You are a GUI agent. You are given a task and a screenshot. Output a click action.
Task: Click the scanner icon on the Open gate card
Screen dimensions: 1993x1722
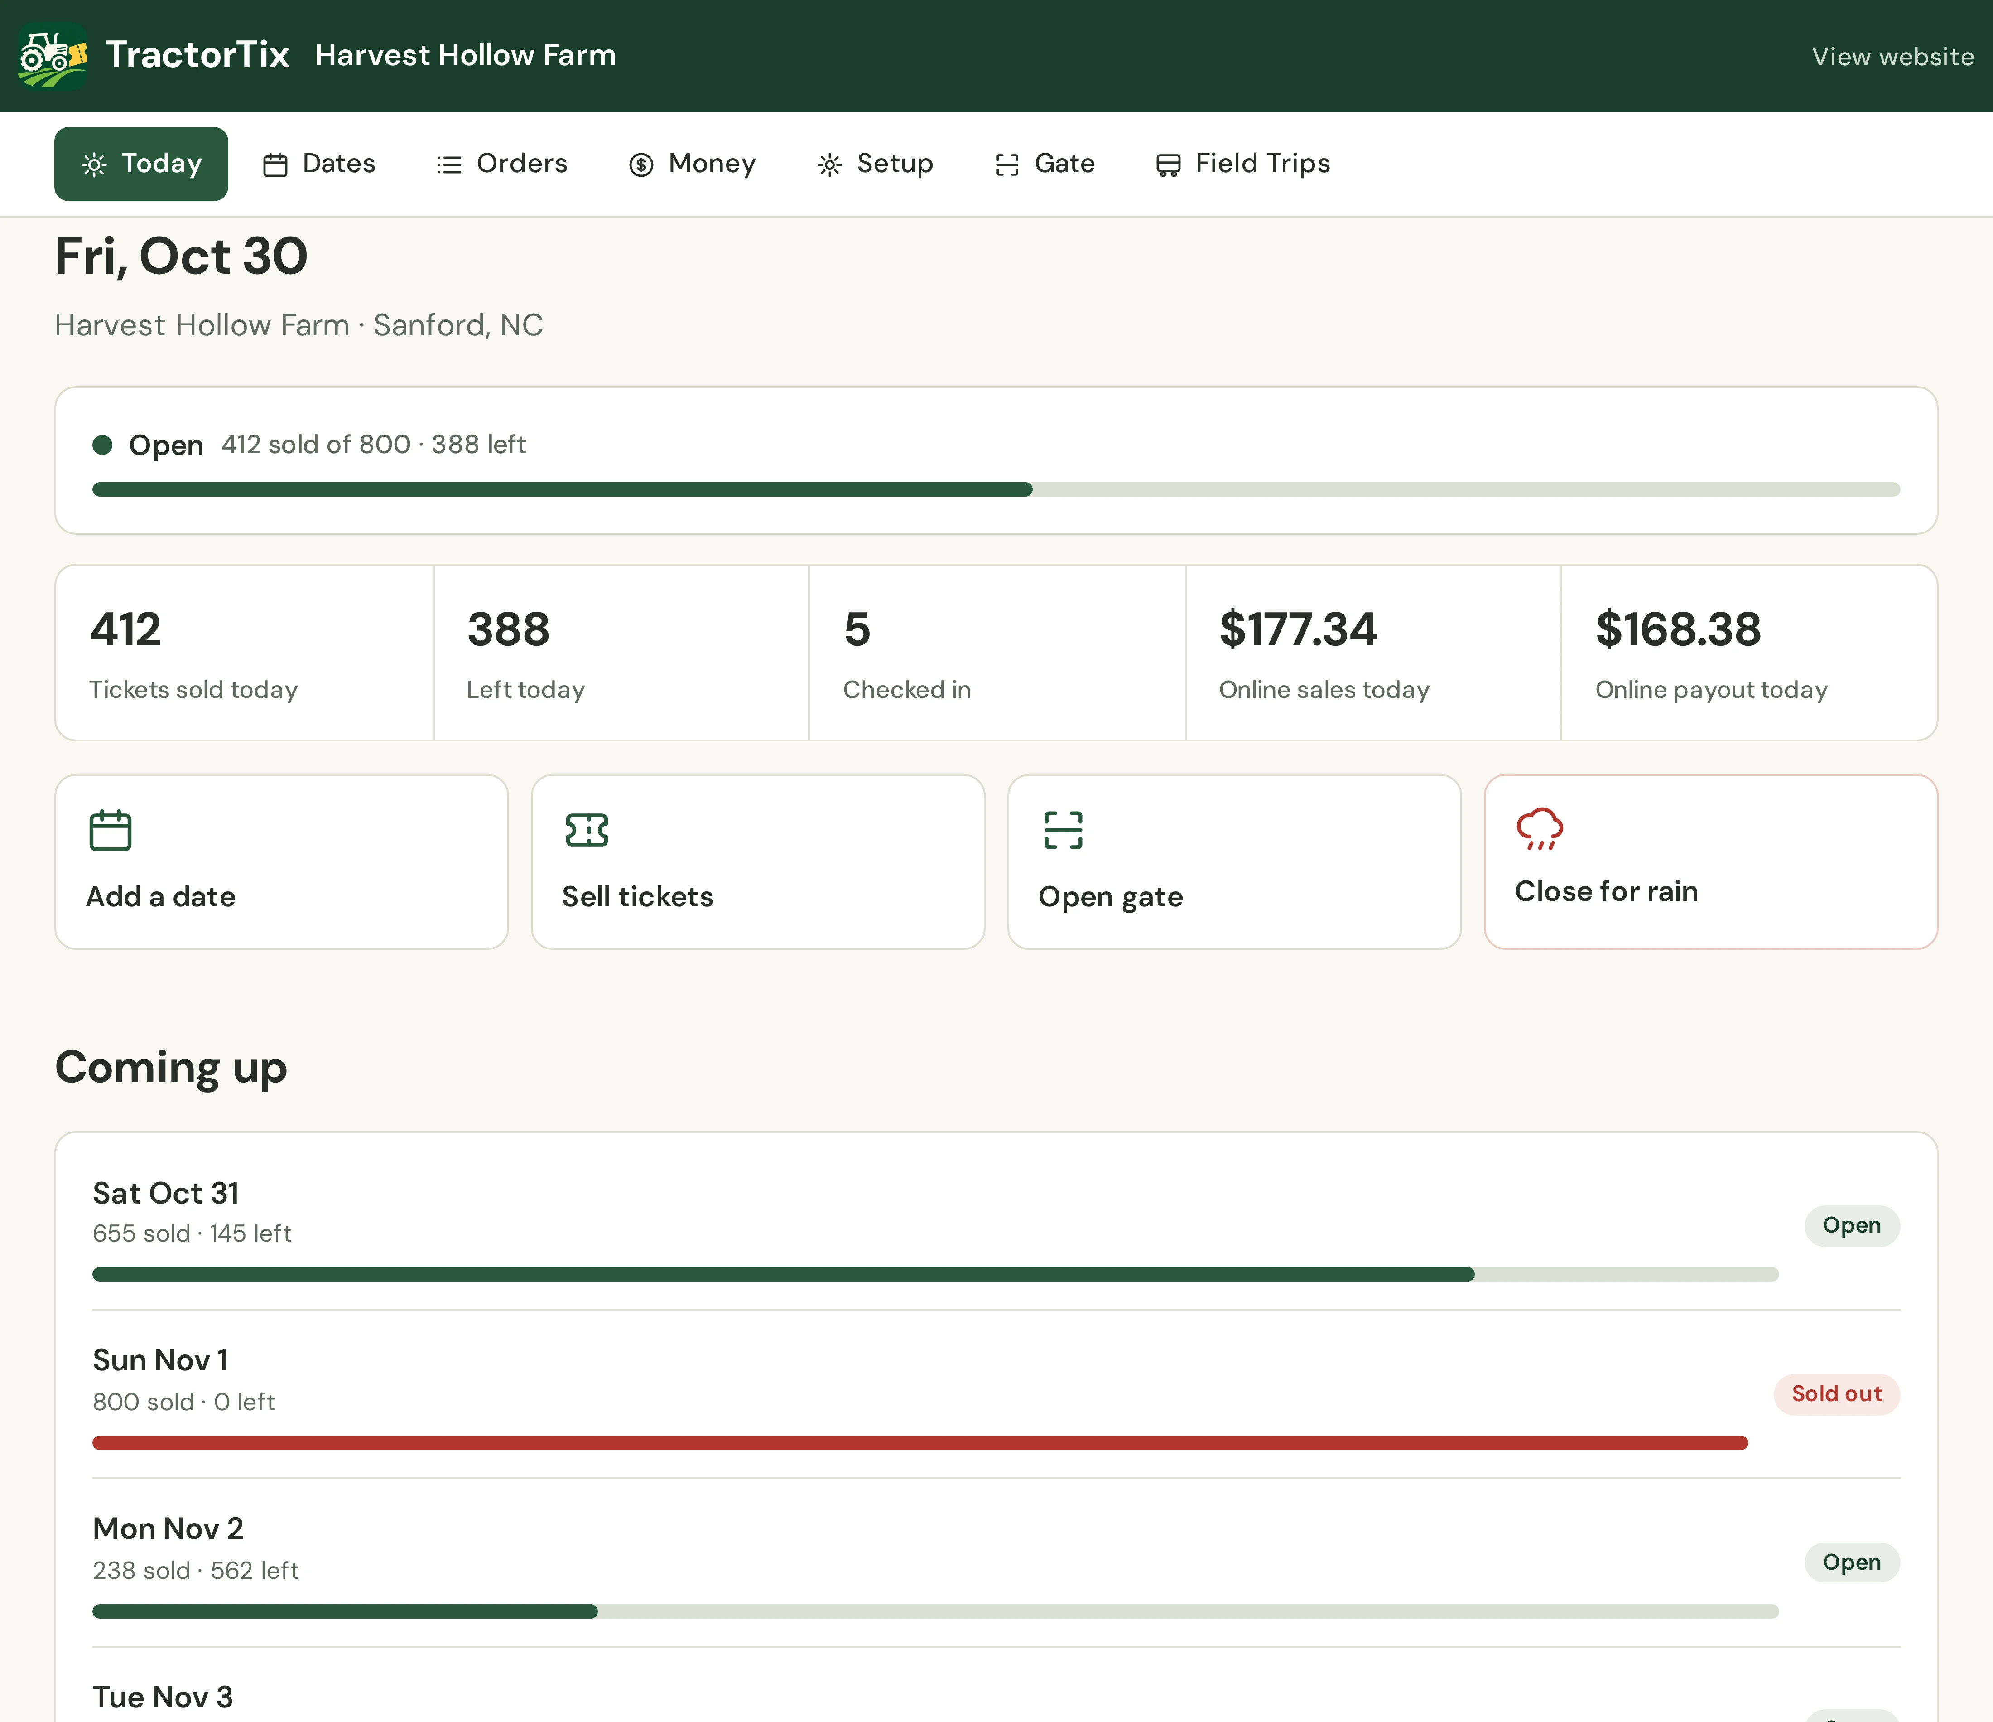1063,830
